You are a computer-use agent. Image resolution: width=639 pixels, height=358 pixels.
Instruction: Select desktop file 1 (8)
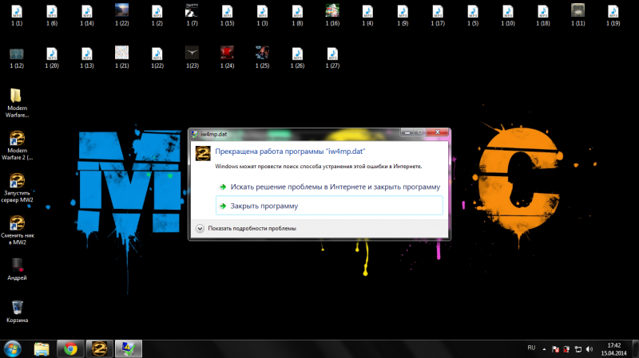297,15
